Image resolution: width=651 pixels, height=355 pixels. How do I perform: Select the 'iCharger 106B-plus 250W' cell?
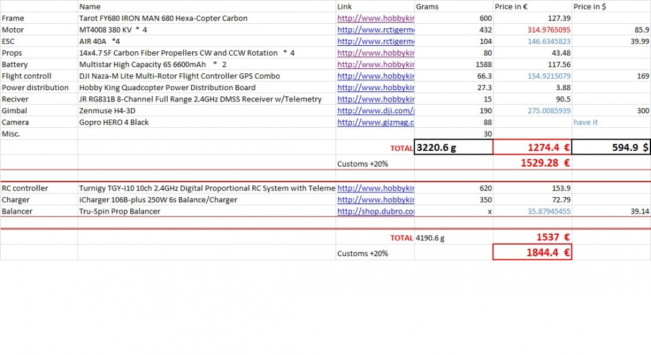[x=207, y=200]
